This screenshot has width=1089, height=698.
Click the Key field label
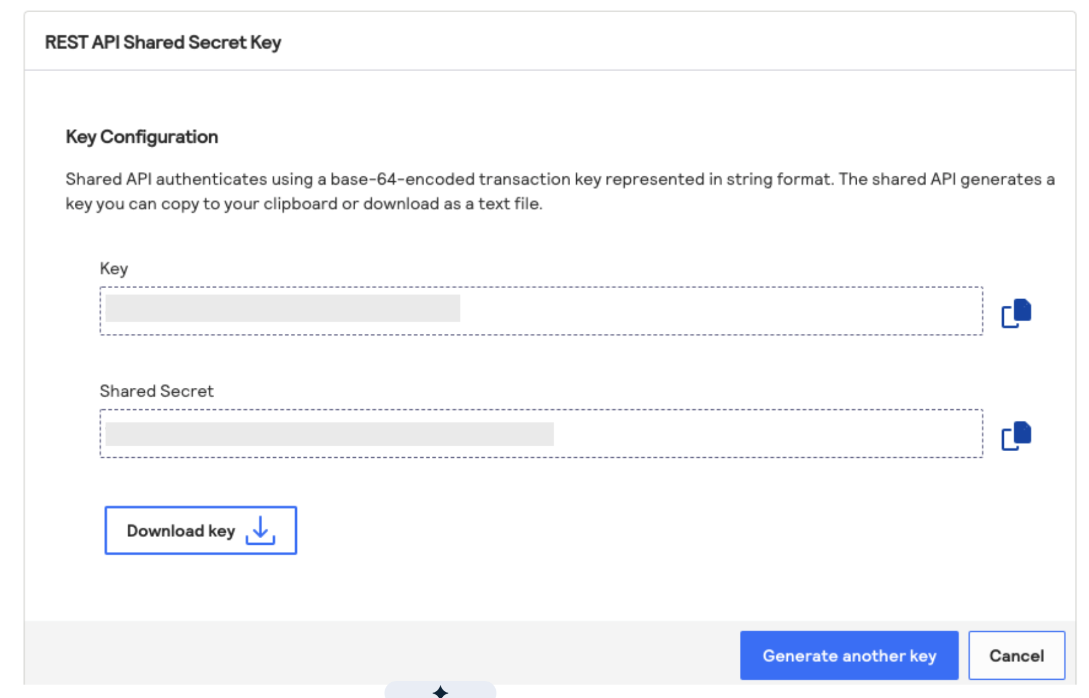tap(114, 268)
